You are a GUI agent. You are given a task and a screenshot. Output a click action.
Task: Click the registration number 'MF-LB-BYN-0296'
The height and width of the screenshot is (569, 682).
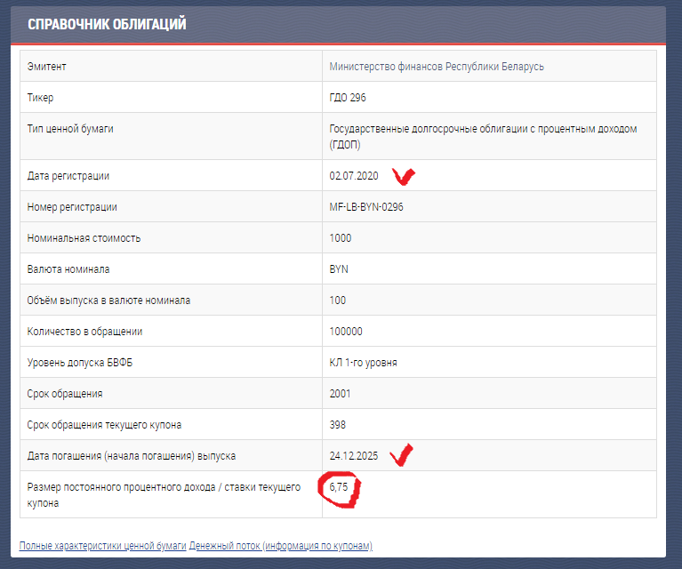[x=366, y=207]
